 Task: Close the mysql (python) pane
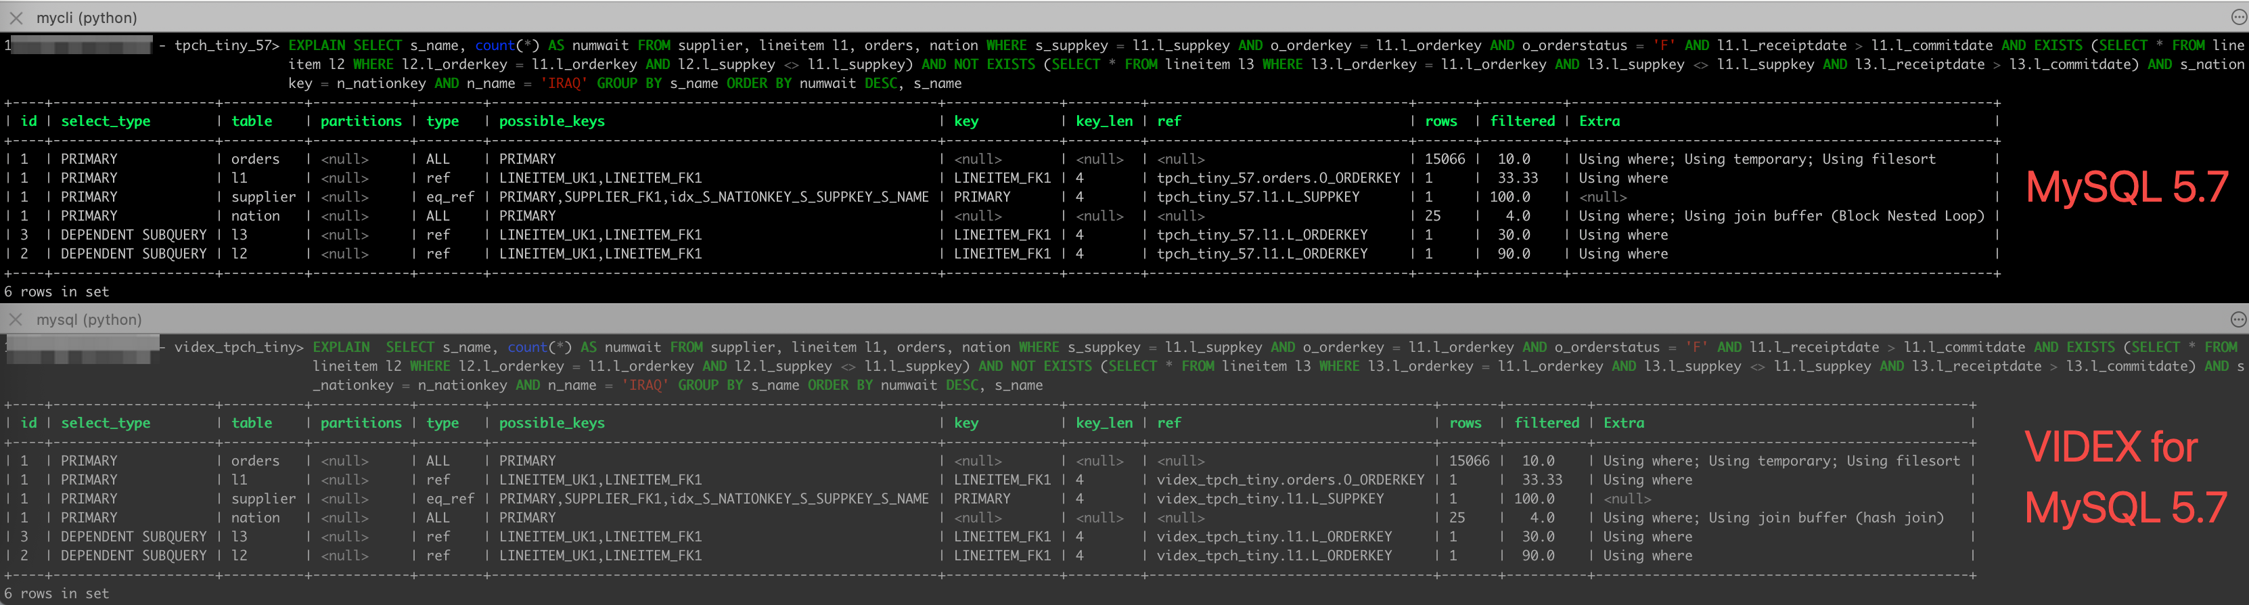(16, 319)
